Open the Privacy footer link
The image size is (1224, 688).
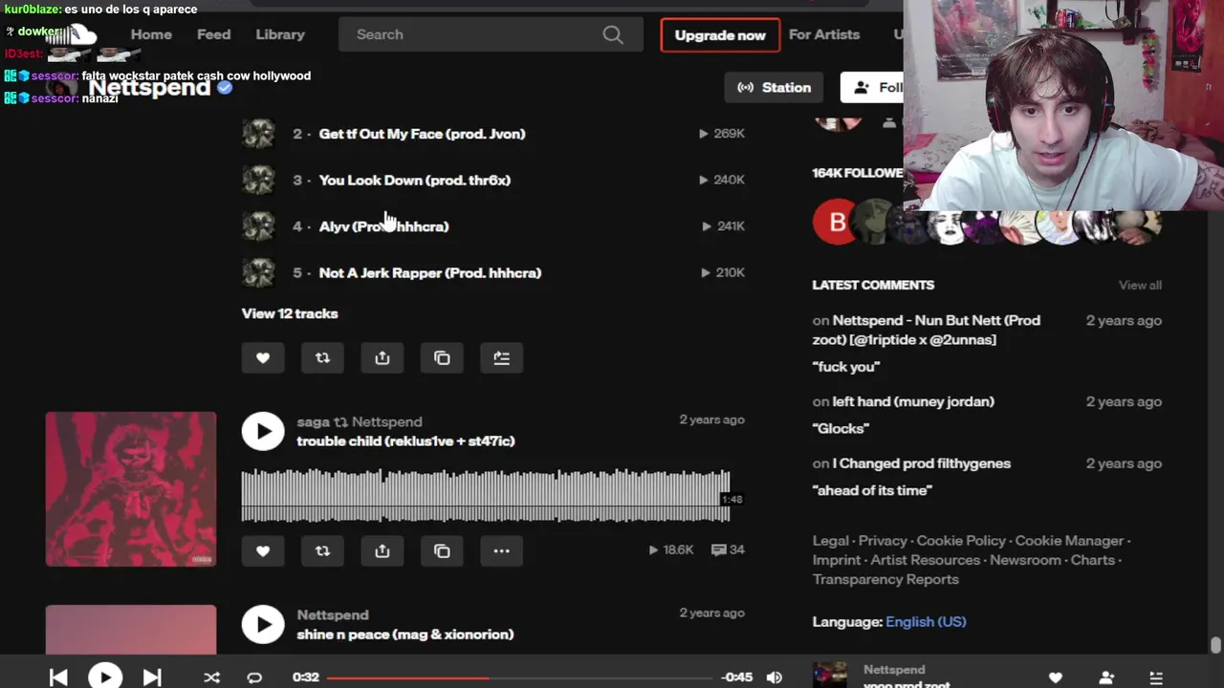(883, 541)
